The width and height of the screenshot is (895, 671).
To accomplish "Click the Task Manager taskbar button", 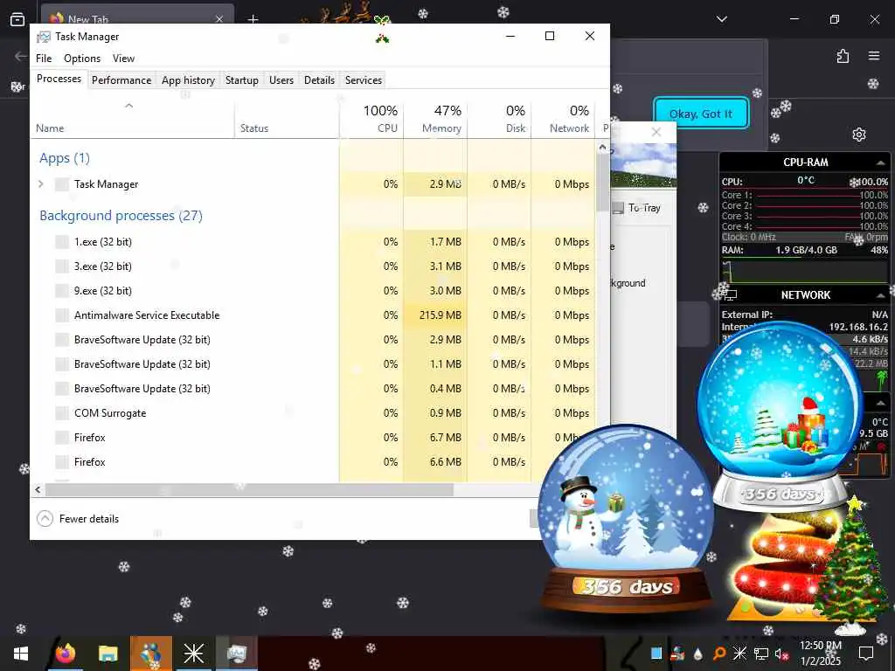I will (x=236, y=654).
